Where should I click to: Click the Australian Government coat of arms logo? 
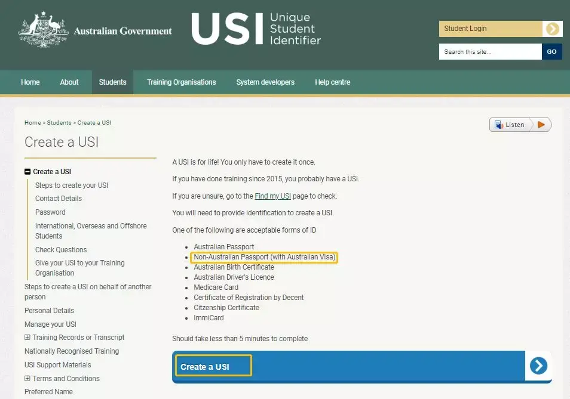(x=43, y=29)
